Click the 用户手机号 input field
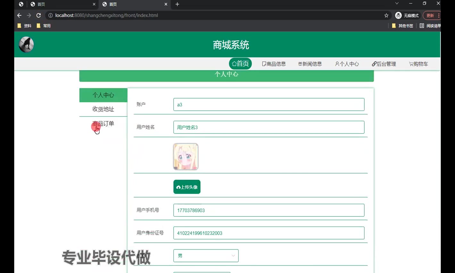Screen dimensions: 455x273 (x=269, y=210)
